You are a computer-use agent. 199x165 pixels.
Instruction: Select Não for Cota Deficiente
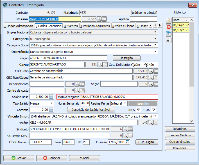[146, 65]
